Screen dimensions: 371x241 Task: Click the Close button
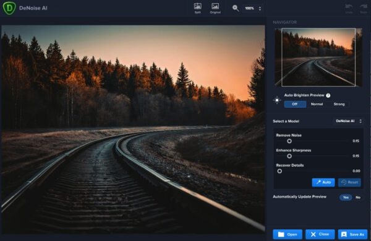tap(320, 234)
